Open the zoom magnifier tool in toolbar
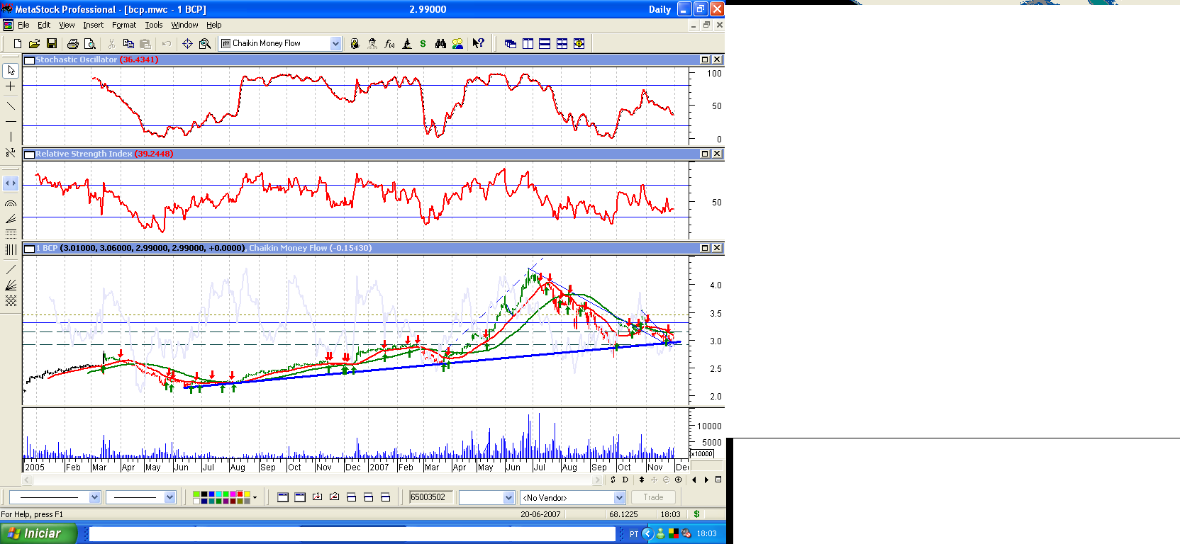 pos(205,44)
